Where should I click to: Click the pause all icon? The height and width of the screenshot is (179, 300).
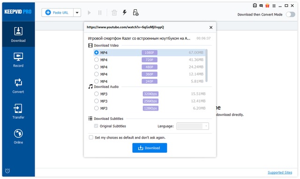[x=100, y=13]
